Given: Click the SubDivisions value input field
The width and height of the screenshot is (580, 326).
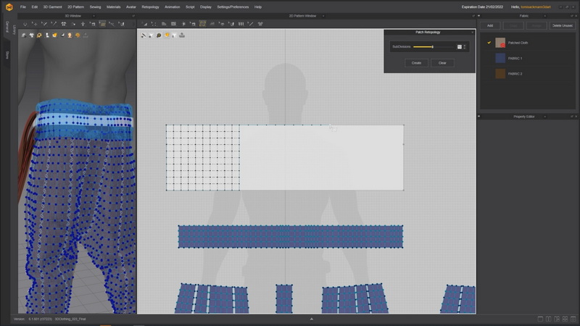Looking at the screenshot, I should 460,47.
